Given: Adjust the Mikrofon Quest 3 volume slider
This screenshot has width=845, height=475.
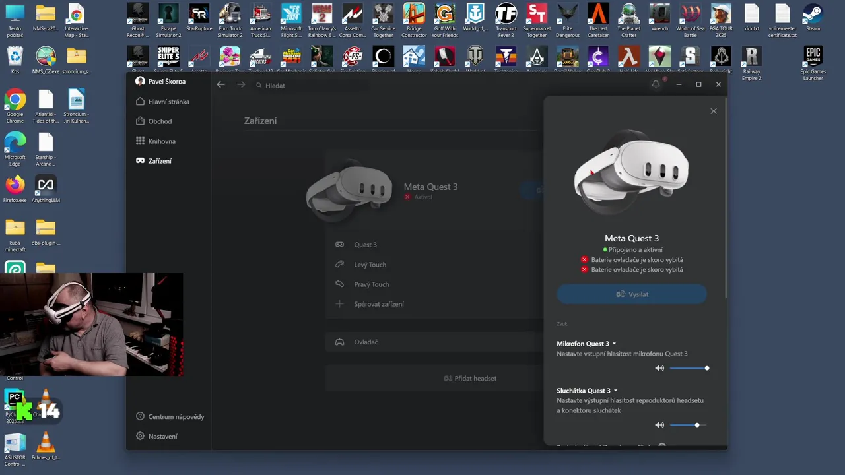Looking at the screenshot, I should [689, 368].
